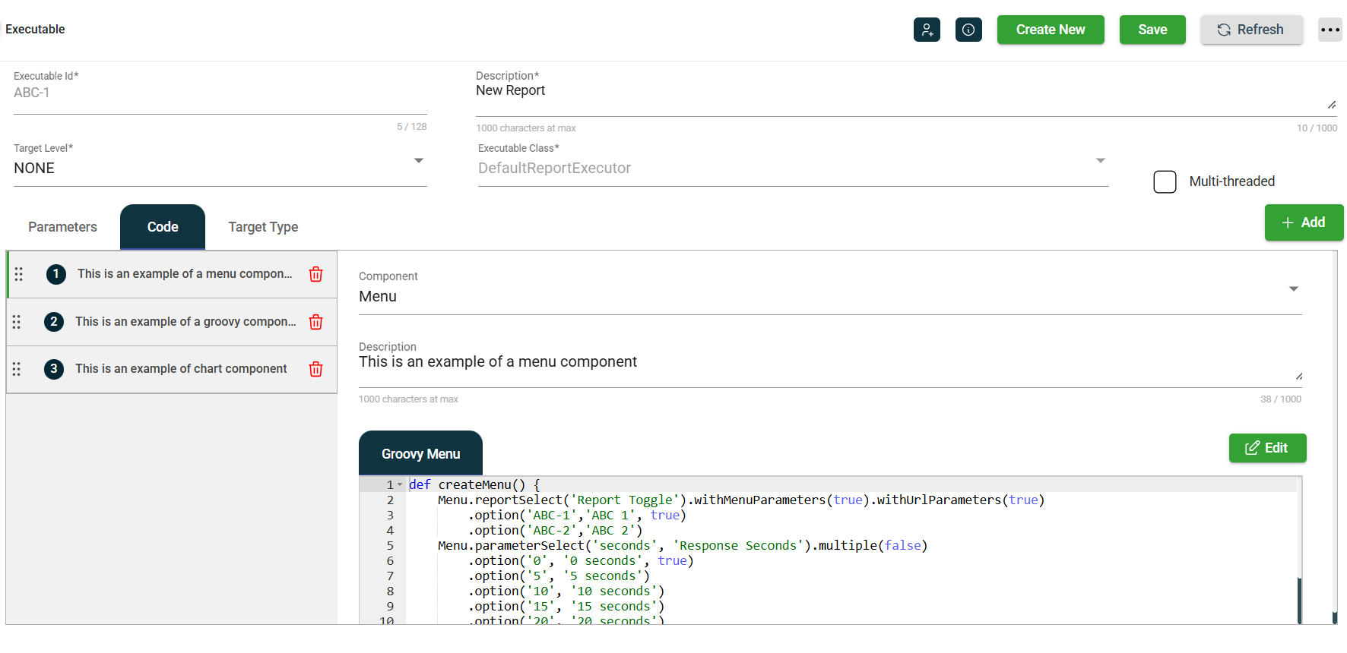Delete the groovy component item

315,322
